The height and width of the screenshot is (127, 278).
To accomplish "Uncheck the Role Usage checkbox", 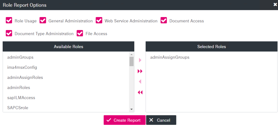I will 9,21.
